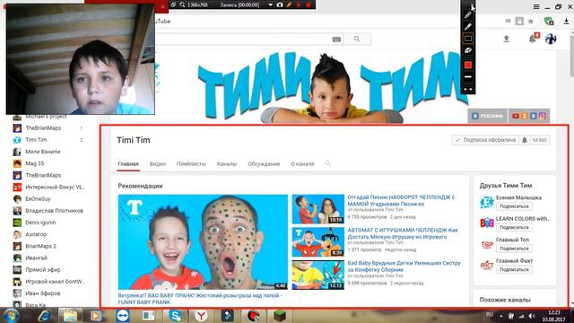Open Yandex Browser from the taskbar
Image resolution: width=574 pixels, height=323 pixels.
[x=201, y=315]
